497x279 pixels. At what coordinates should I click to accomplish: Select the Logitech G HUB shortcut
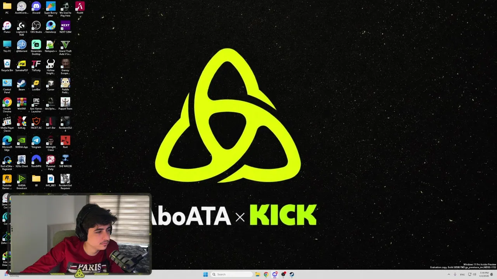click(21, 29)
